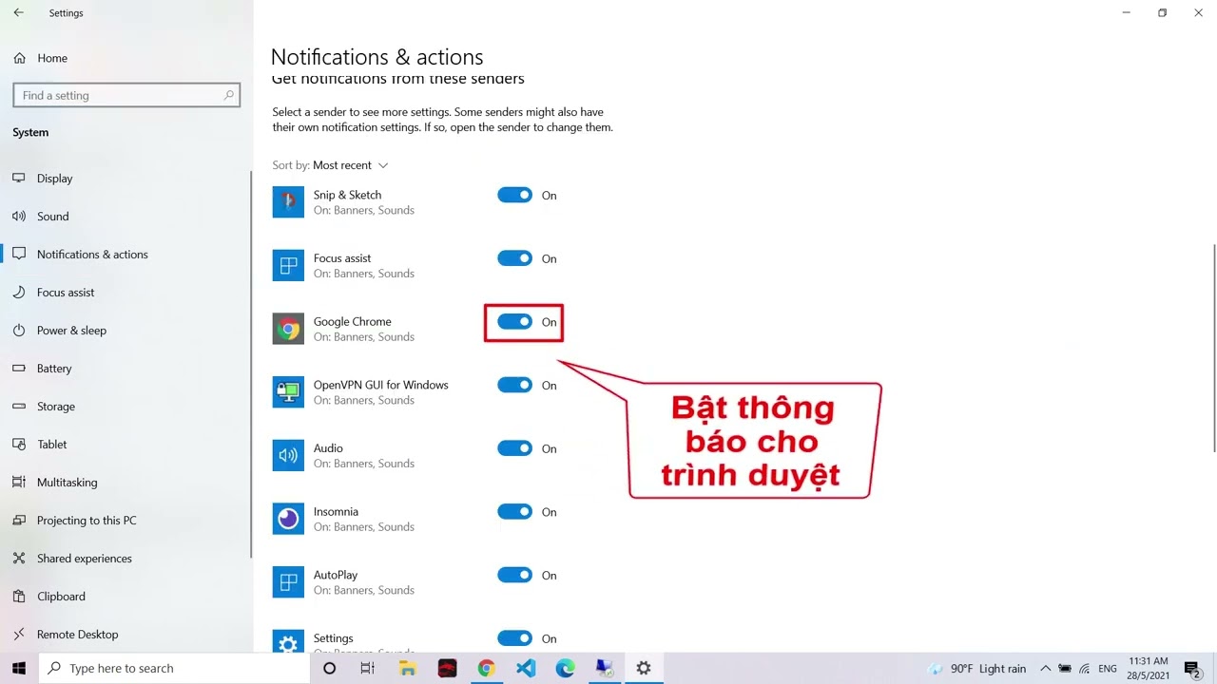The image size is (1217, 684).
Task: Click the Multitasking sidebar icon
Action: point(19,483)
